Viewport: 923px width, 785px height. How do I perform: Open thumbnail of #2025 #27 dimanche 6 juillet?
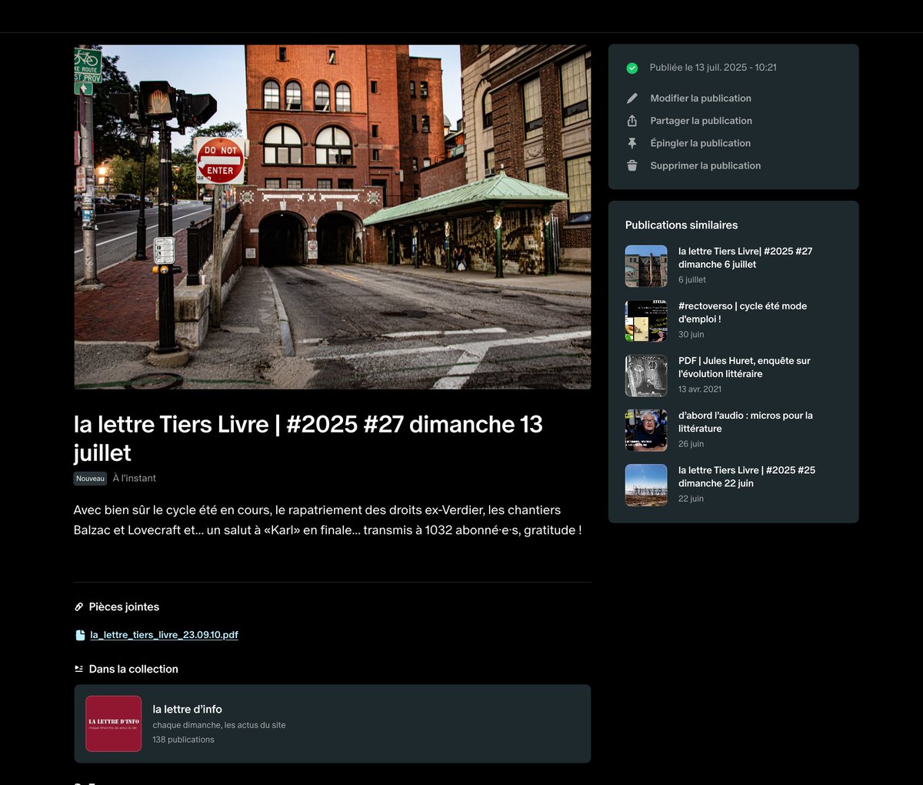click(x=646, y=266)
